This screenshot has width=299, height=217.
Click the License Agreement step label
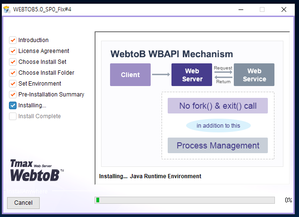tap(43, 51)
